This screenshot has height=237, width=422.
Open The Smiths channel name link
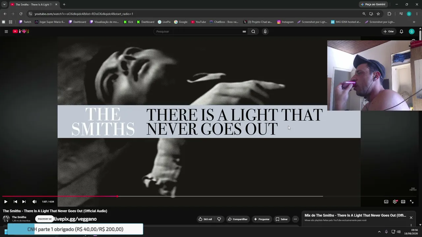(19, 217)
